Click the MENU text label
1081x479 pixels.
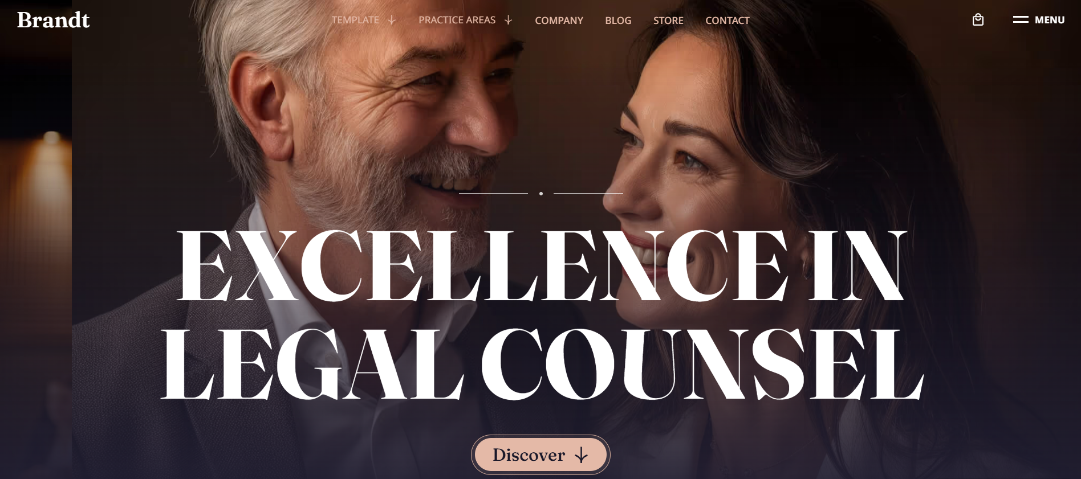point(1050,20)
